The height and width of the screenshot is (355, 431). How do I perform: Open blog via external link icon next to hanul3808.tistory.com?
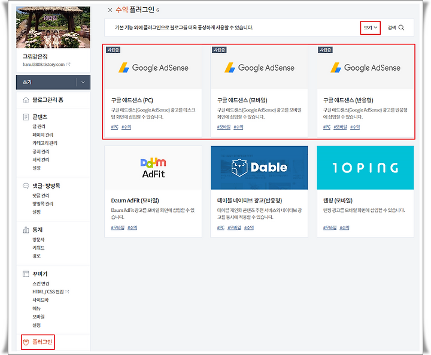68,64
